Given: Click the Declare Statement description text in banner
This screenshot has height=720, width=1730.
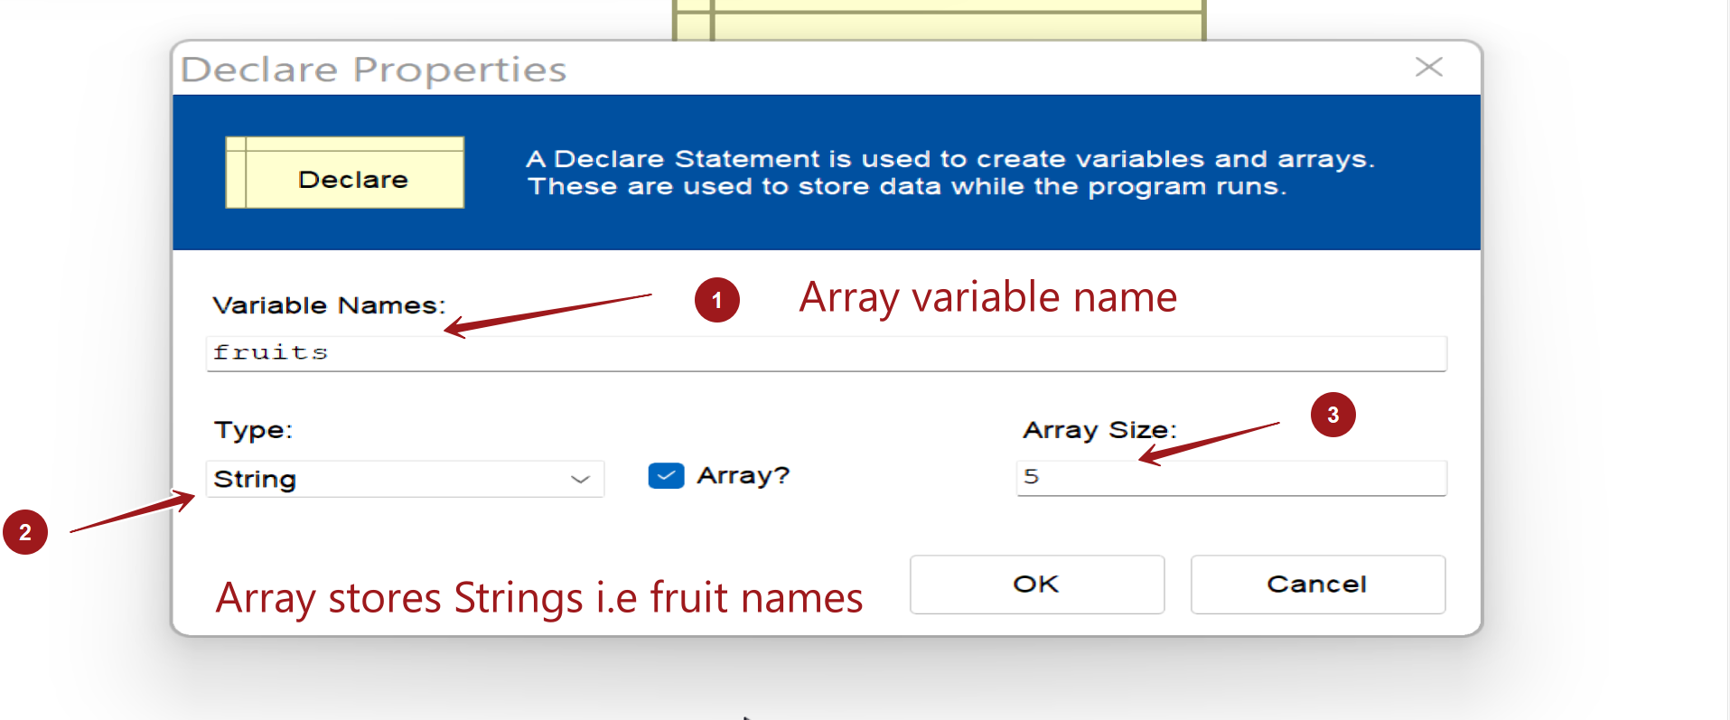Looking at the screenshot, I should [950, 173].
